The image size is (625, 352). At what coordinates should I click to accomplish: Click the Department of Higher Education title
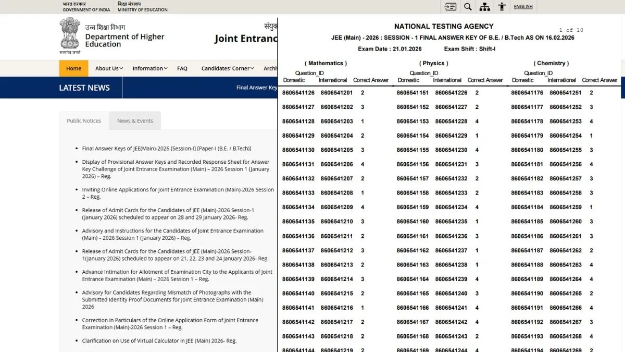[124, 40]
